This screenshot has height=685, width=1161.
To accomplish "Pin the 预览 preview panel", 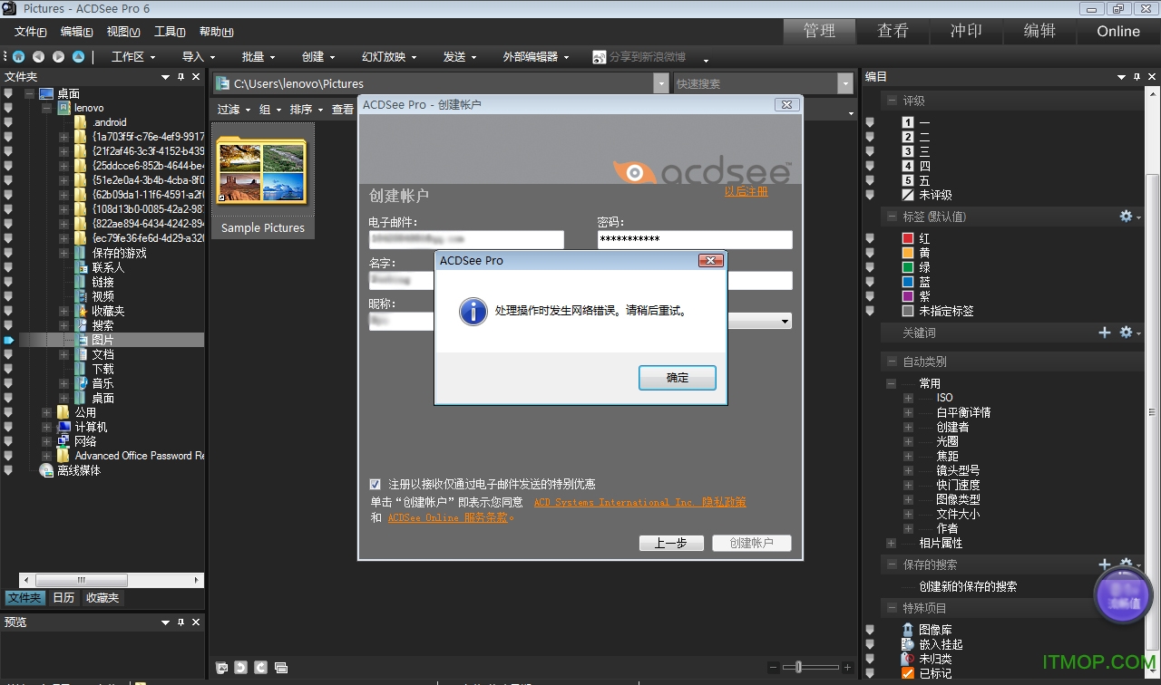I will pyautogui.click(x=180, y=622).
